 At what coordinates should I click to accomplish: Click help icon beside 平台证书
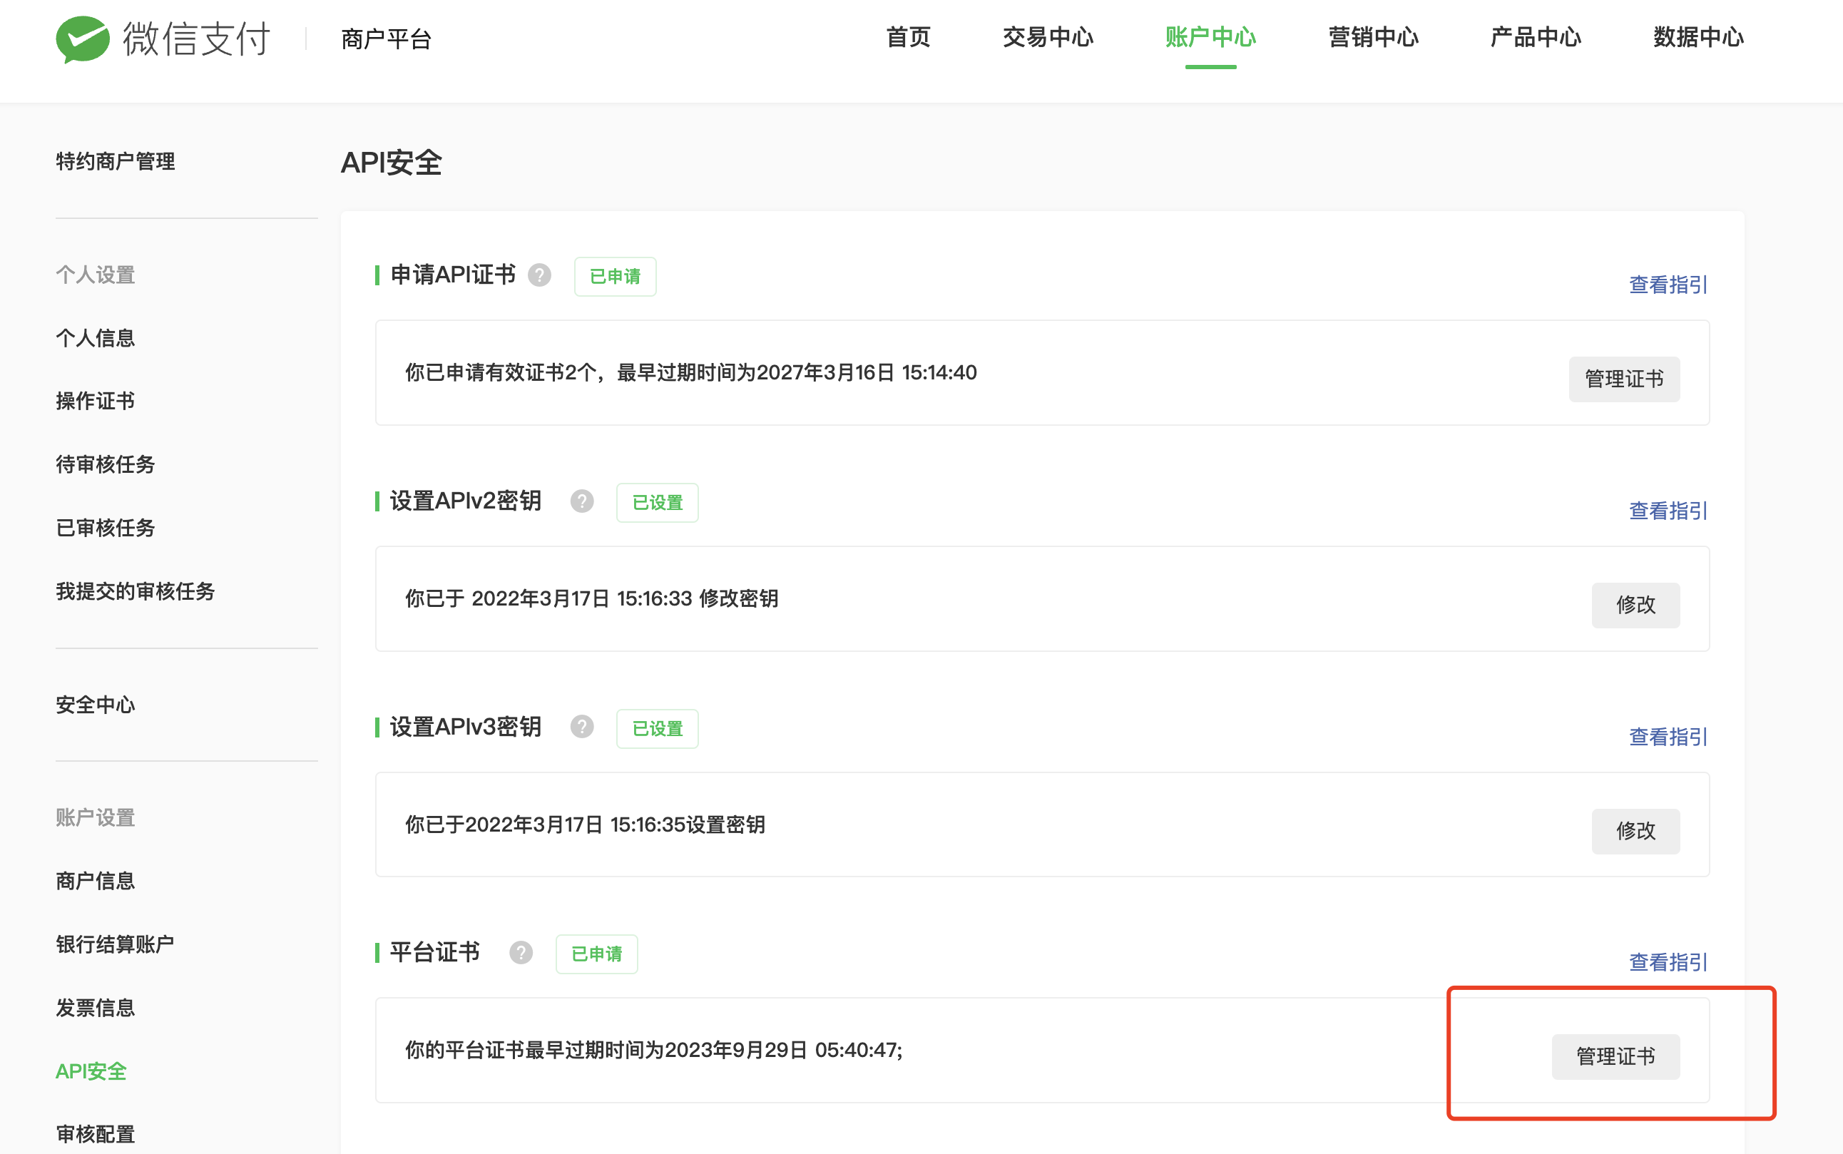(x=521, y=952)
